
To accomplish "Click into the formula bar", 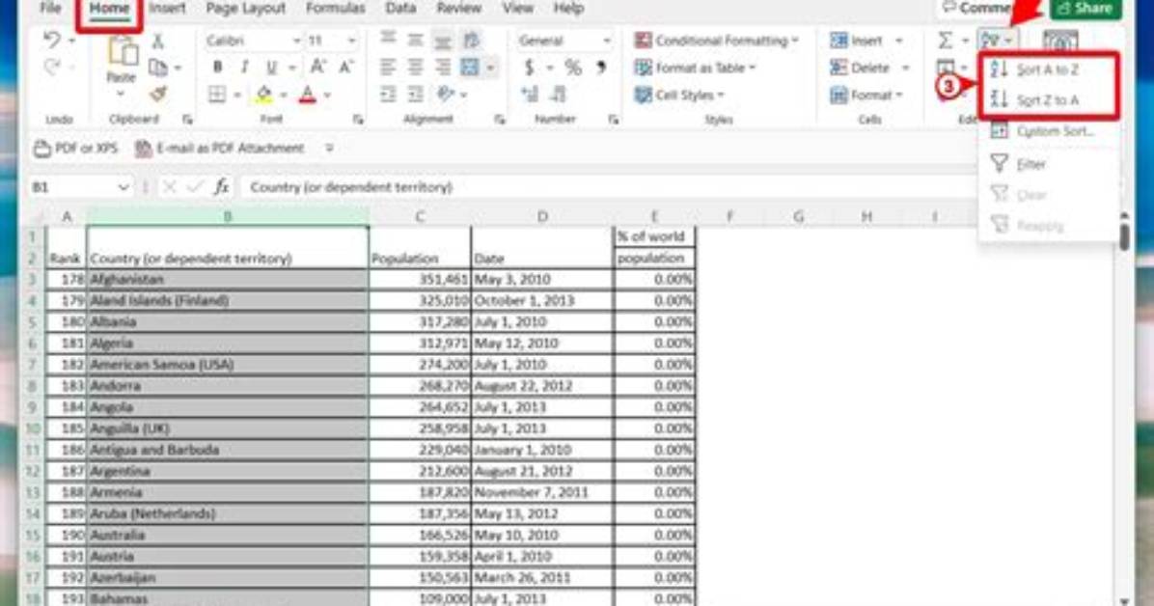I will (607, 187).
